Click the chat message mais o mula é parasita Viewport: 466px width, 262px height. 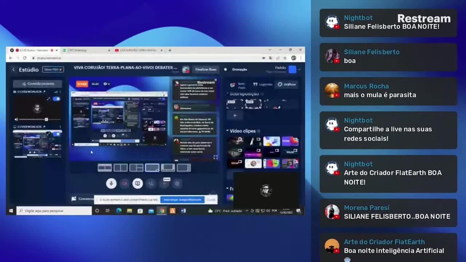pos(380,95)
